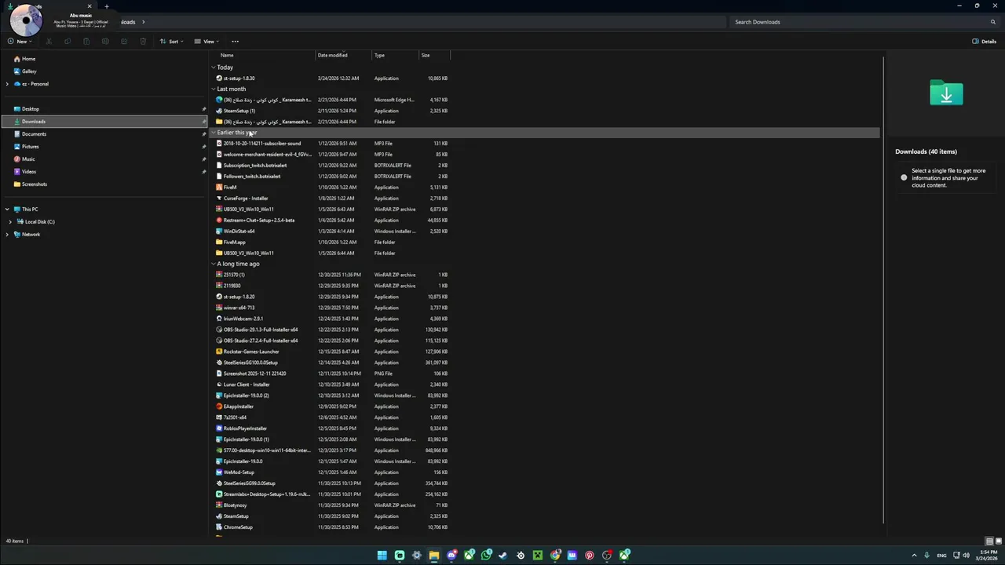Collapse the This PC tree node
Screen dimensions: 1005x565
coord(7,210)
